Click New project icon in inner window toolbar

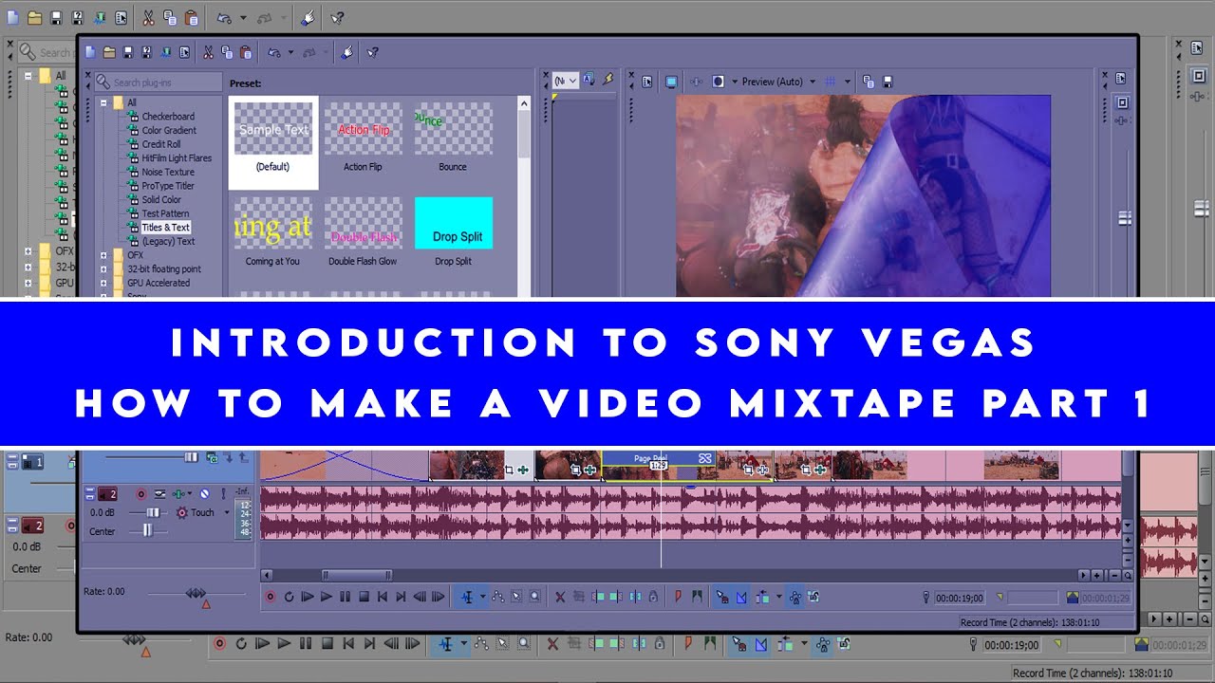tap(90, 52)
